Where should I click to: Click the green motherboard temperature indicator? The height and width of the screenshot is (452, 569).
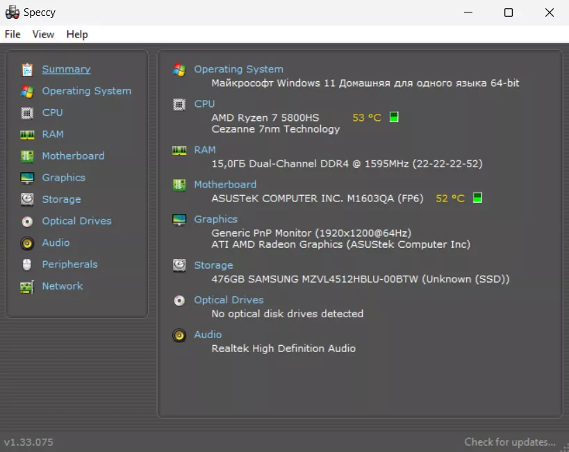click(x=477, y=198)
